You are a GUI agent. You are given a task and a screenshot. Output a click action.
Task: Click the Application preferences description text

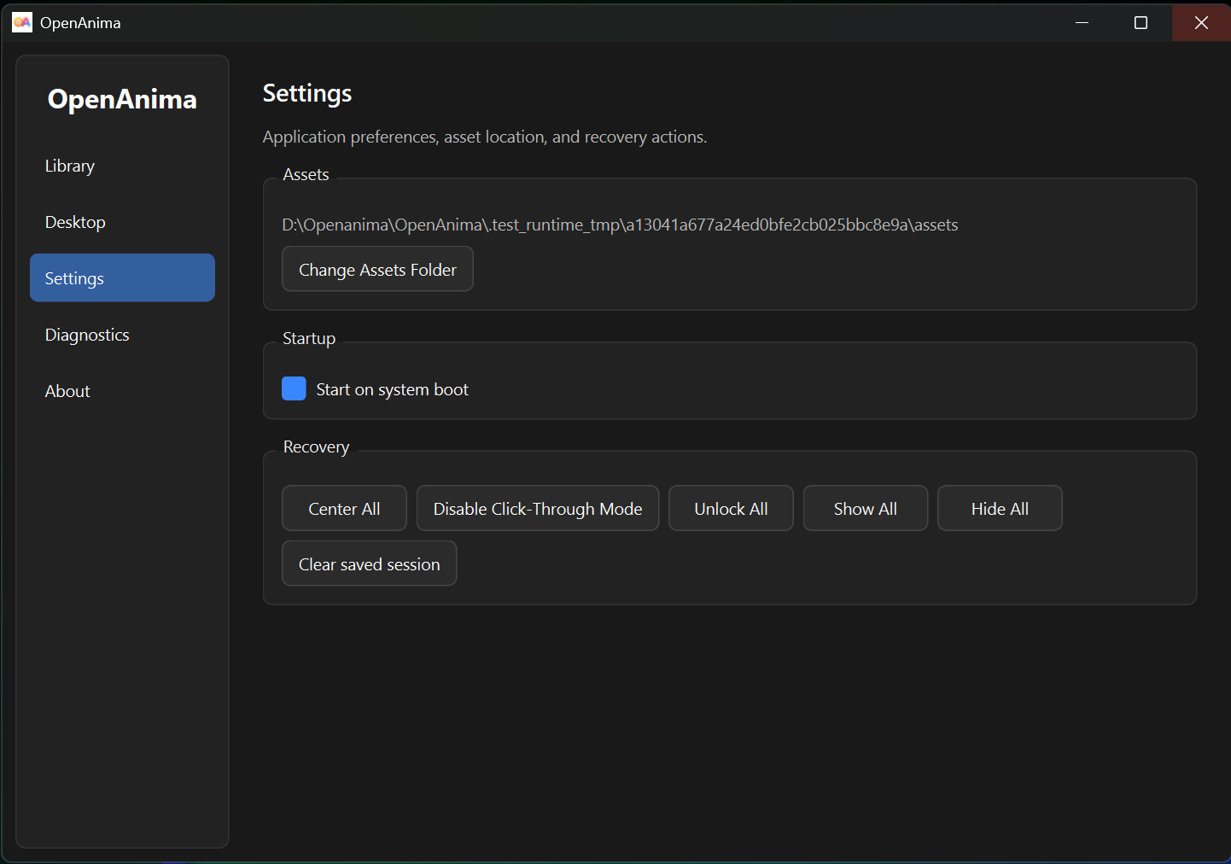pyautogui.click(x=485, y=137)
